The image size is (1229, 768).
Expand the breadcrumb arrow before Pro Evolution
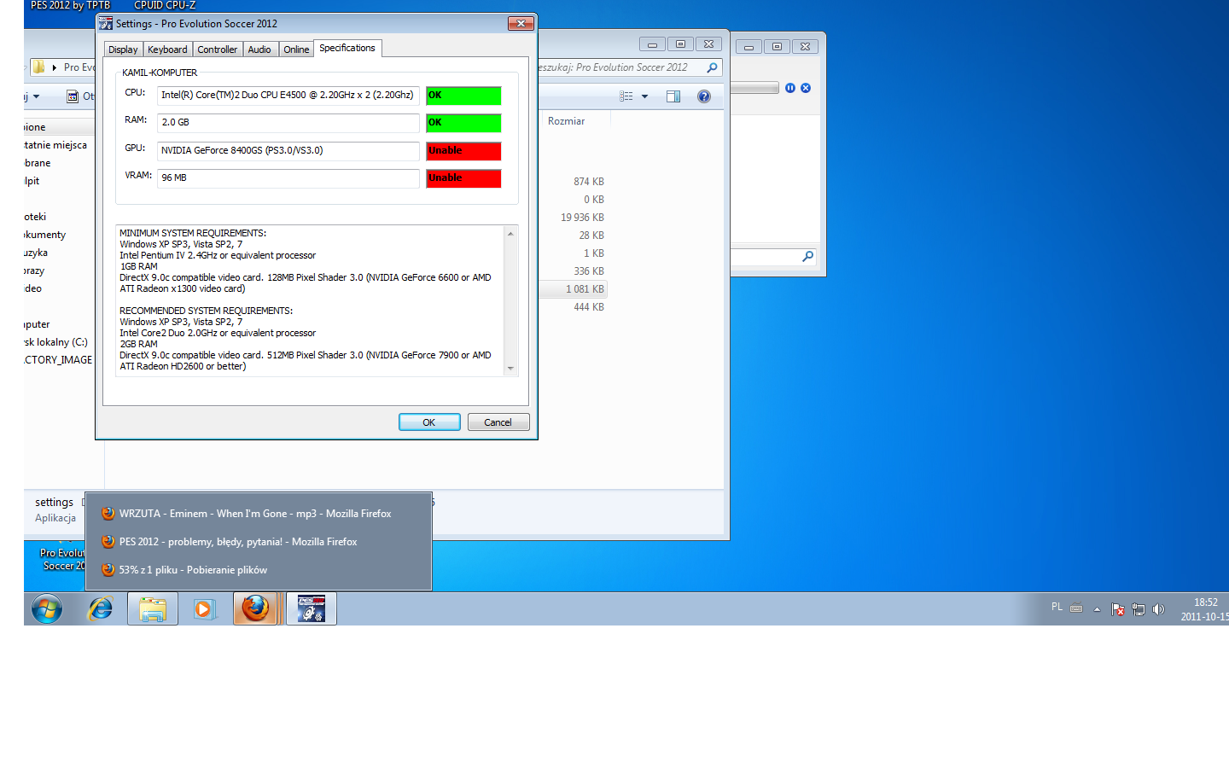click(55, 67)
